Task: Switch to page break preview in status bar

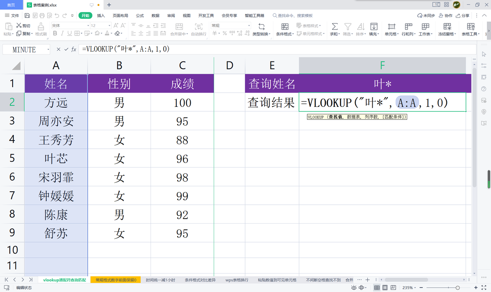Action: tap(393, 287)
